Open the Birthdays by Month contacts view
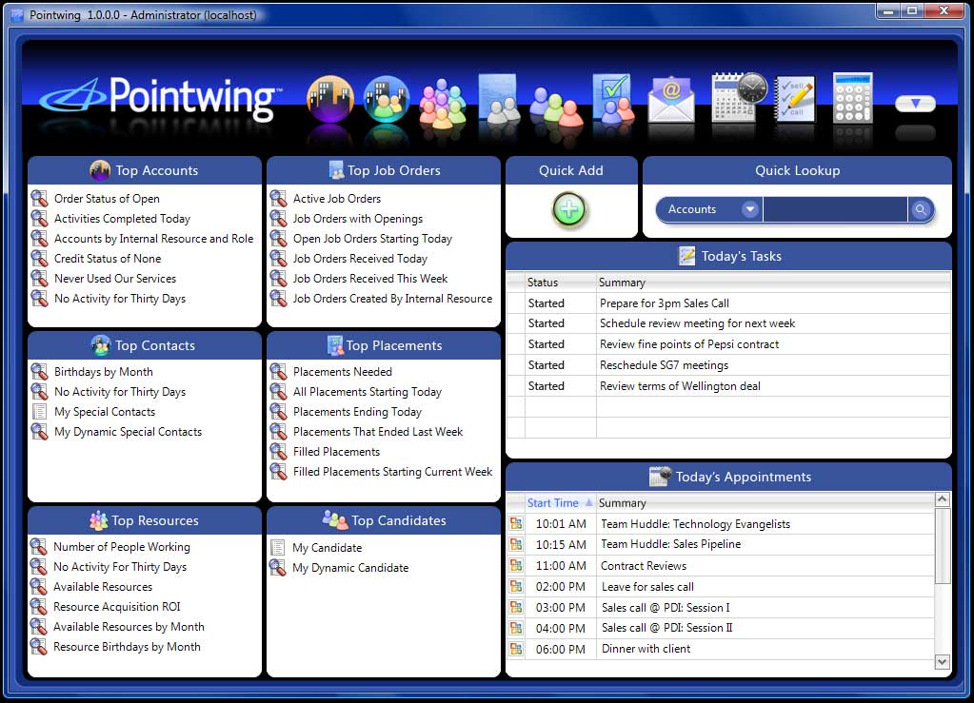Viewport: 974px width, 703px height. tap(103, 372)
